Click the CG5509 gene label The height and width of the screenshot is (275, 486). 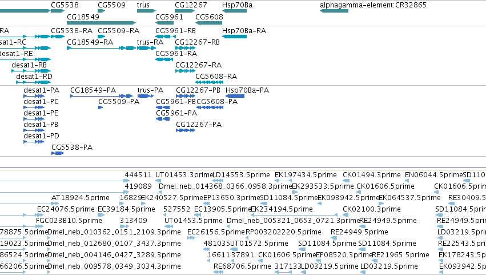[111, 5]
